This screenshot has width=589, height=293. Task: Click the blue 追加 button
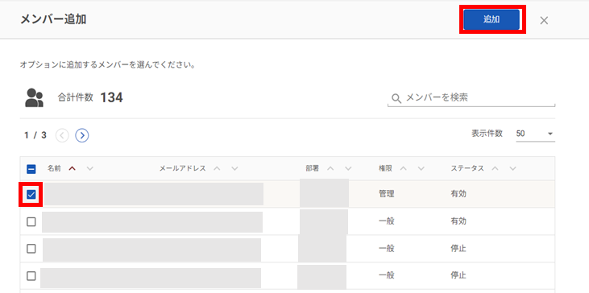pos(492,19)
